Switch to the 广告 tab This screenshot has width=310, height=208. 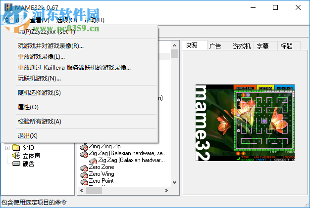pyautogui.click(x=219, y=46)
